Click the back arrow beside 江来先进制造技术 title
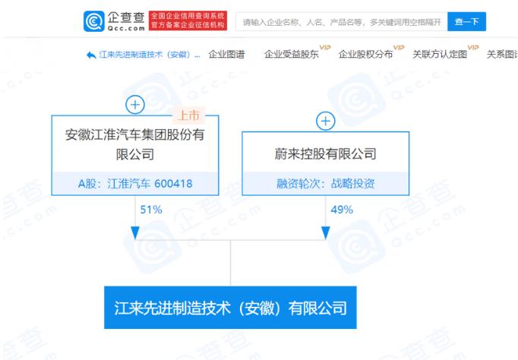Screen dimensions: 518x360 tap(92, 55)
